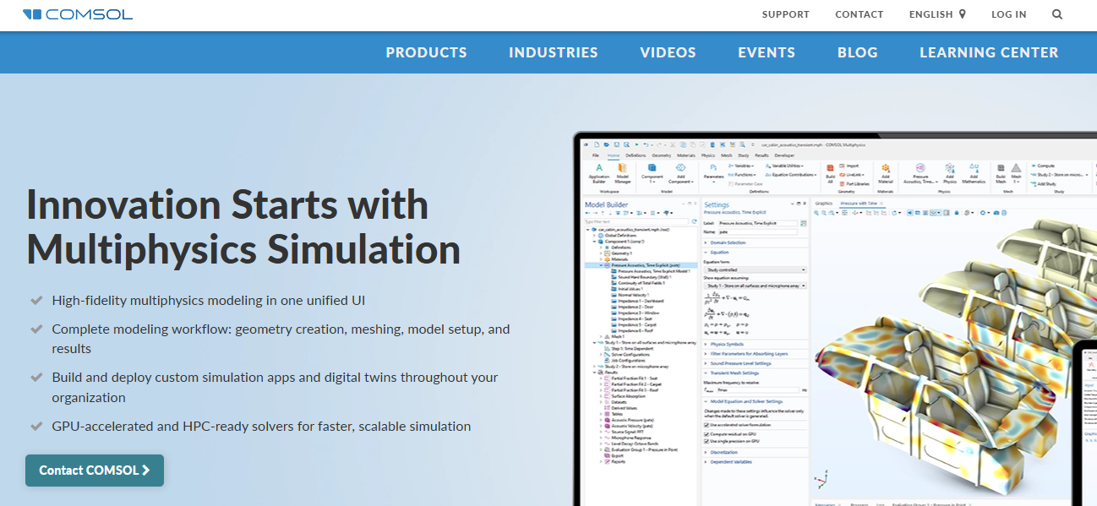The height and width of the screenshot is (506, 1097).
Task: Open Parameters in the Definitions ribbon group
Action: [x=713, y=173]
